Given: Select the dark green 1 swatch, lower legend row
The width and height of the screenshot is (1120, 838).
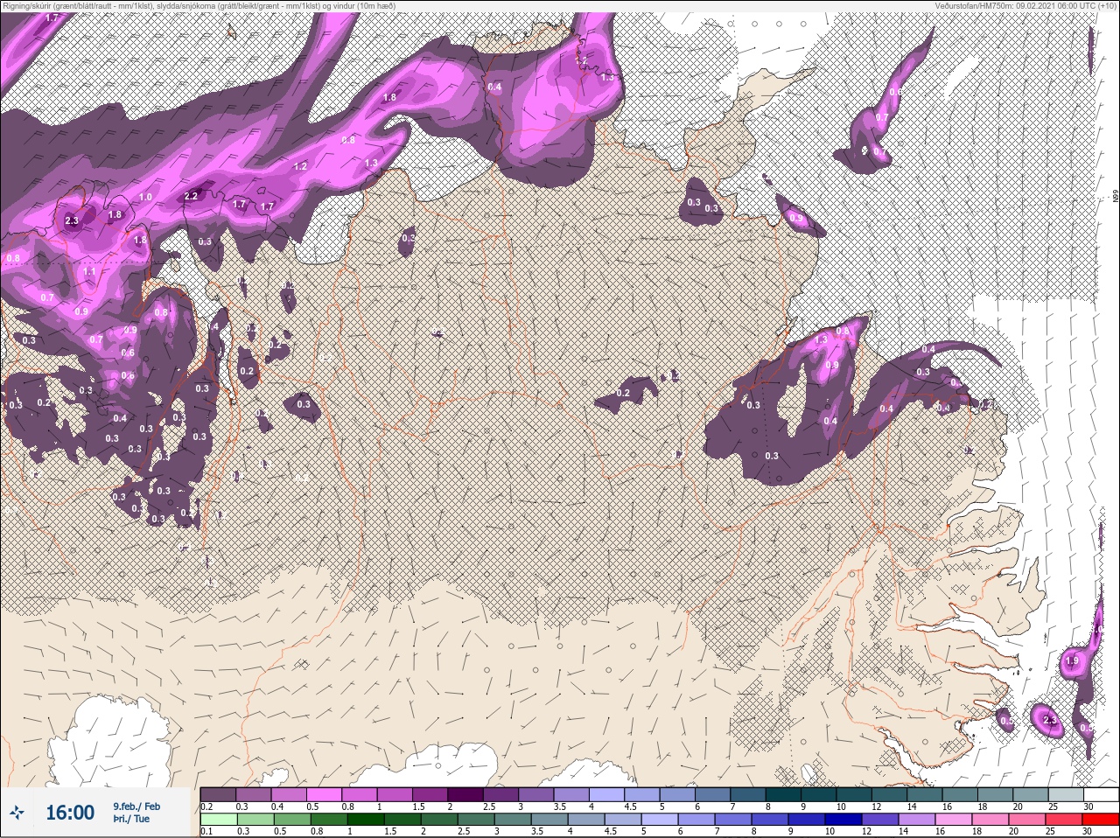Looking at the screenshot, I should [x=367, y=820].
